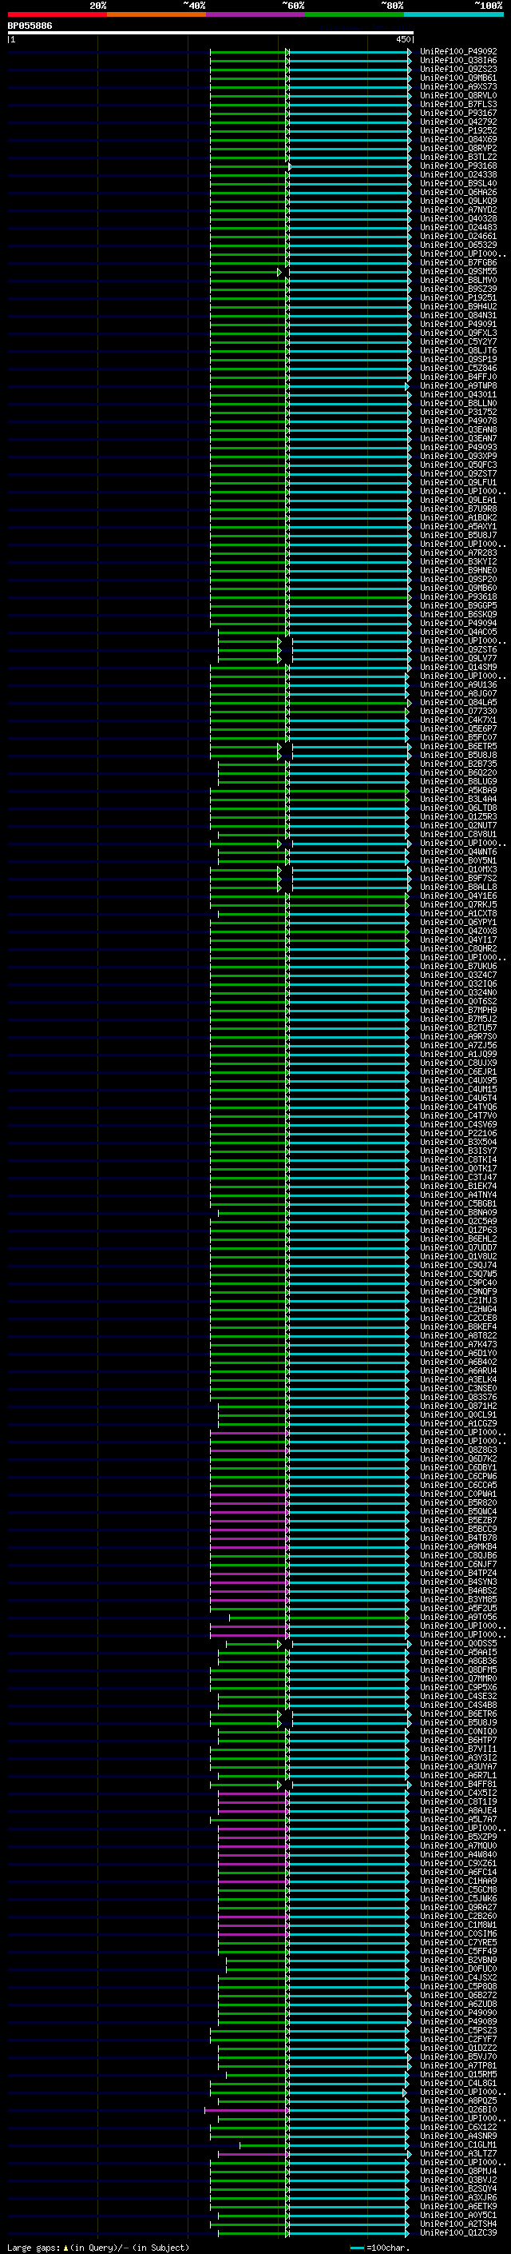The width and height of the screenshot is (511, 2254).
Task: Select hit label UniRef100_Q9LKQ9
Action: click(458, 201)
